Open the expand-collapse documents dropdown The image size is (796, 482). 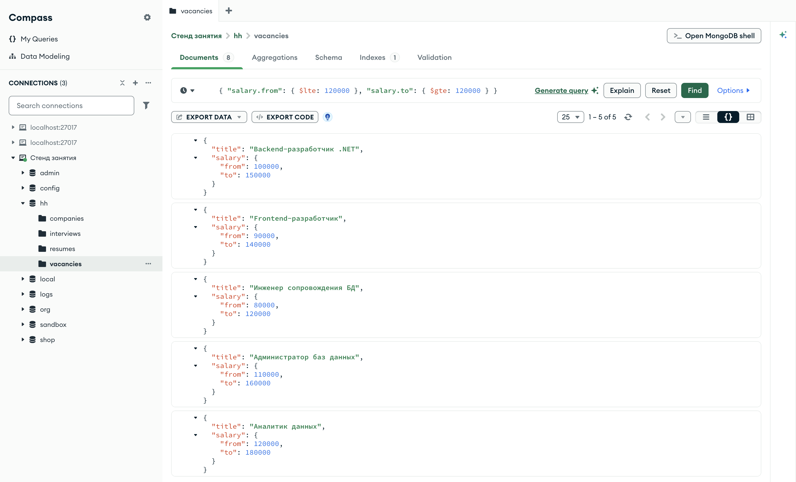click(x=683, y=117)
